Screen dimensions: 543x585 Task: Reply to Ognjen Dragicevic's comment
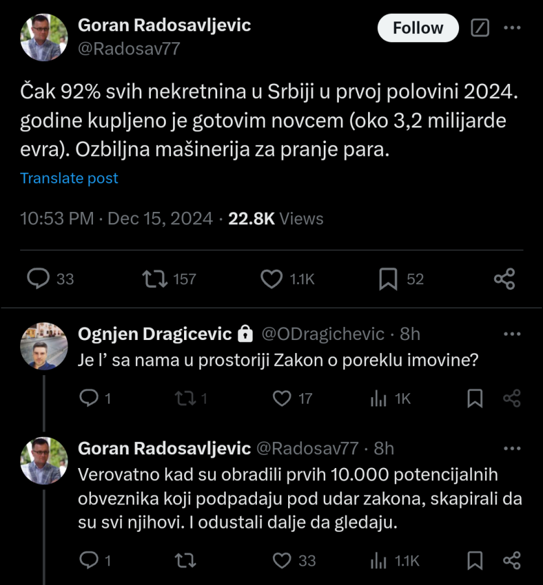[x=88, y=398]
